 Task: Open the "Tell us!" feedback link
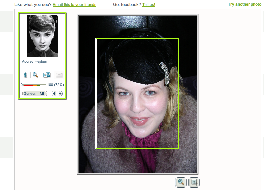point(148,5)
